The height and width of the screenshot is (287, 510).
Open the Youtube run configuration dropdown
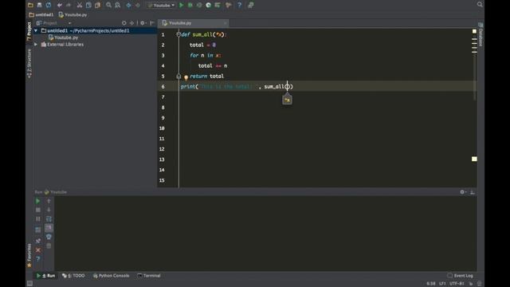(161, 6)
